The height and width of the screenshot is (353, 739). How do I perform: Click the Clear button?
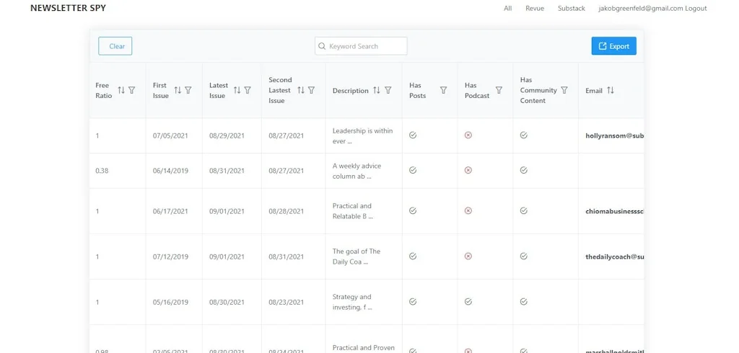pos(115,46)
